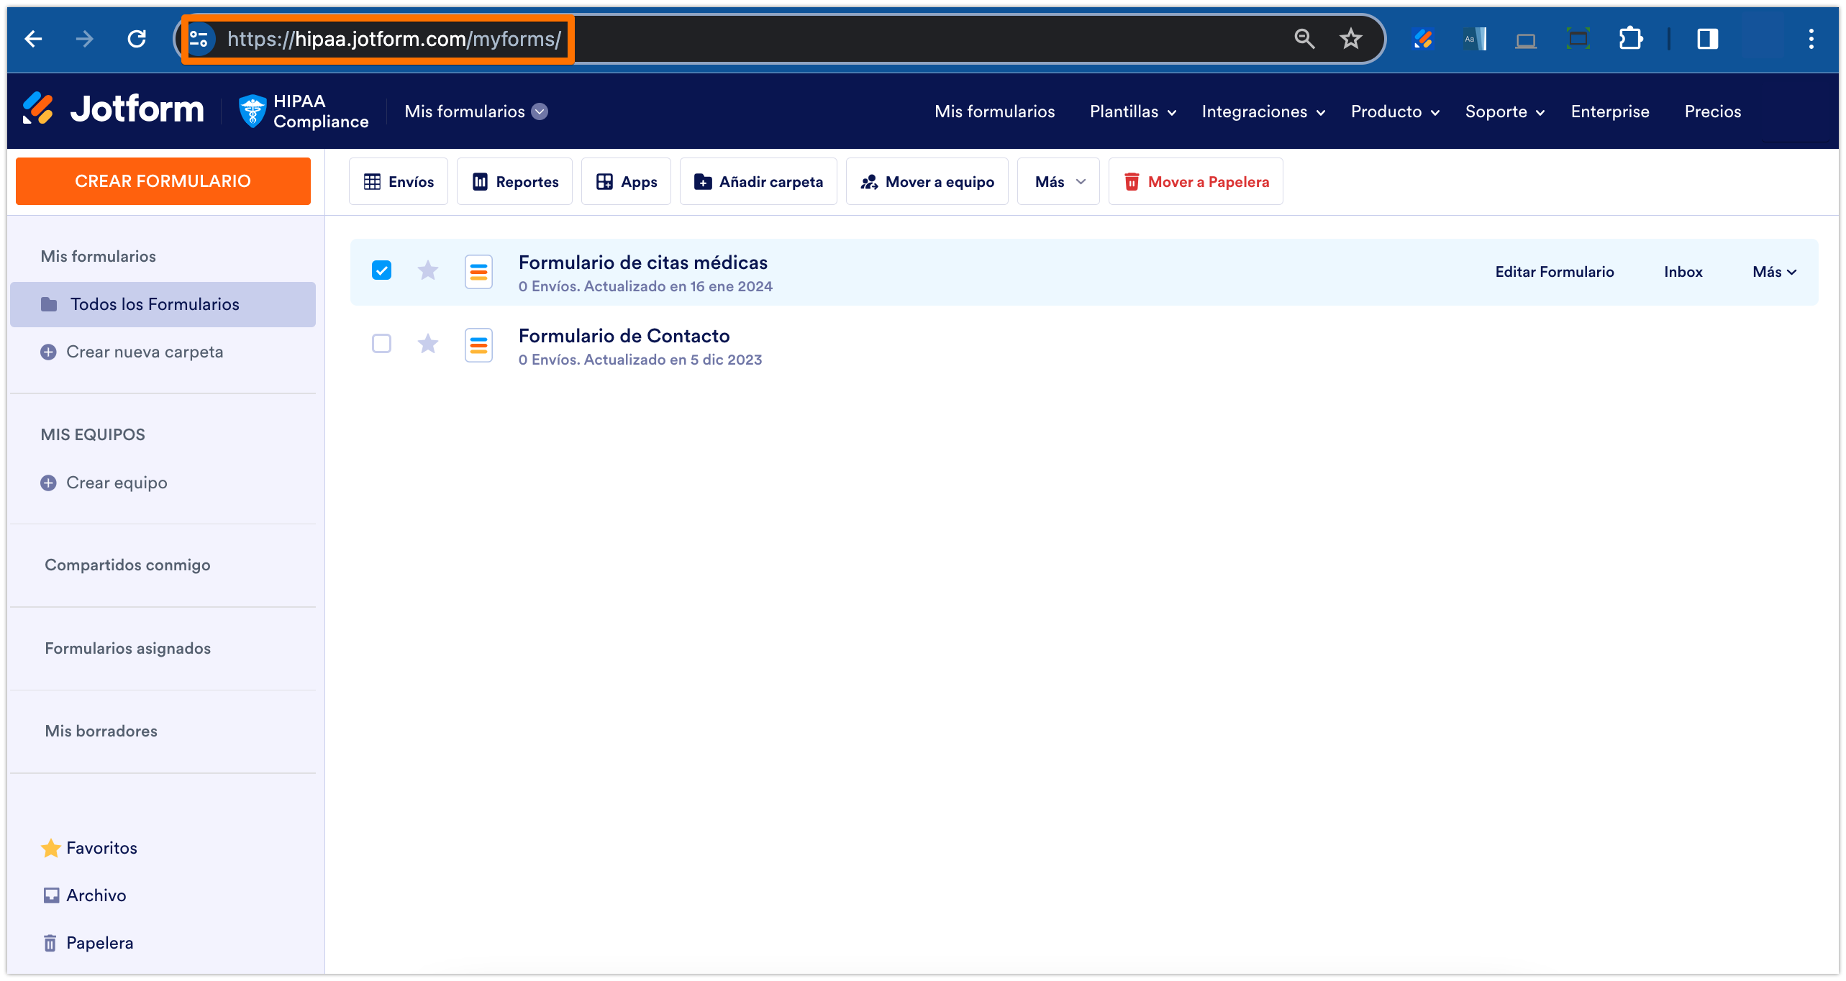
Task: Select Todos los Formularios folder
Action: pos(163,304)
